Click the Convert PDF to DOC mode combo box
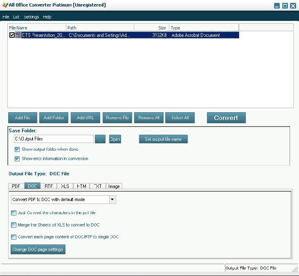Screen dimensions: 299x276 click(63, 200)
